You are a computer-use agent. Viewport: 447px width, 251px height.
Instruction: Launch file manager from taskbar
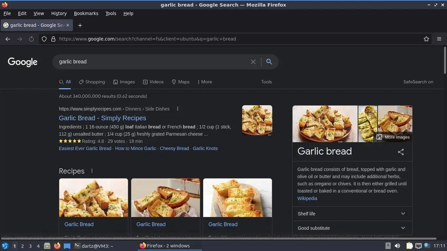pyautogui.click(x=47, y=246)
